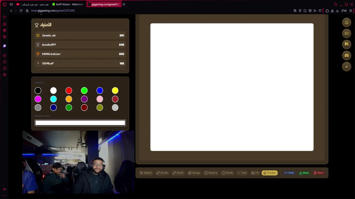Choose the bright green swatch
This screenshot has width=355, height=199.
click(x=84, y=91)
